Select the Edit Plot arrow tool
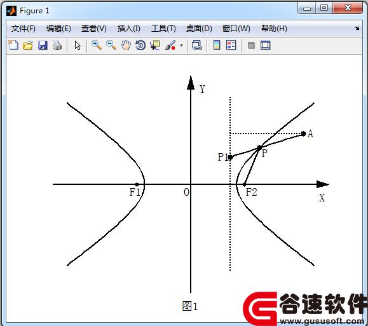This screenshot has width=368, height=326. (78, 46)
